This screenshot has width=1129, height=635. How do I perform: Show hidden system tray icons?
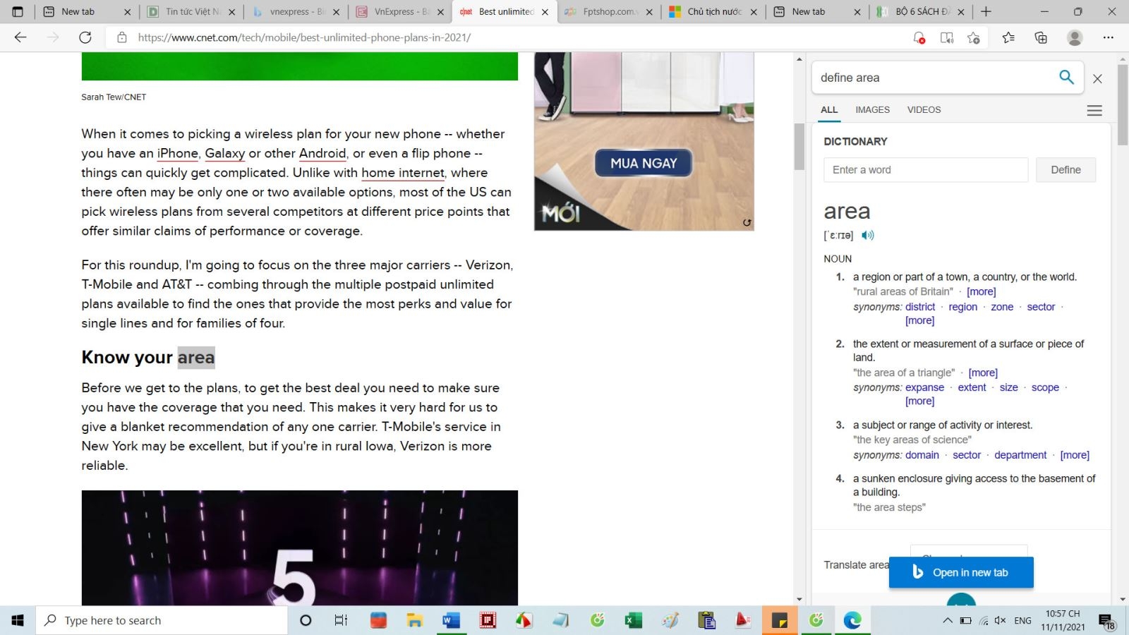947,620
